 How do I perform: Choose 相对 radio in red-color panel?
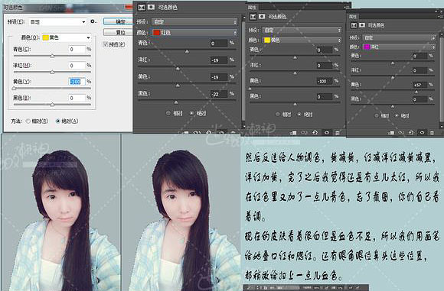tap(168, 113)
